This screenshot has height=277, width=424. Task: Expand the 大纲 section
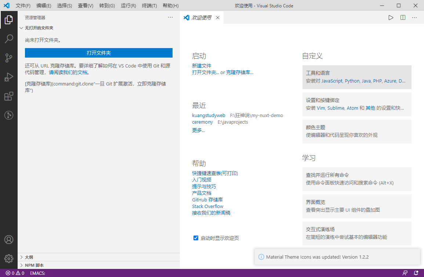[x=29, y=257]
